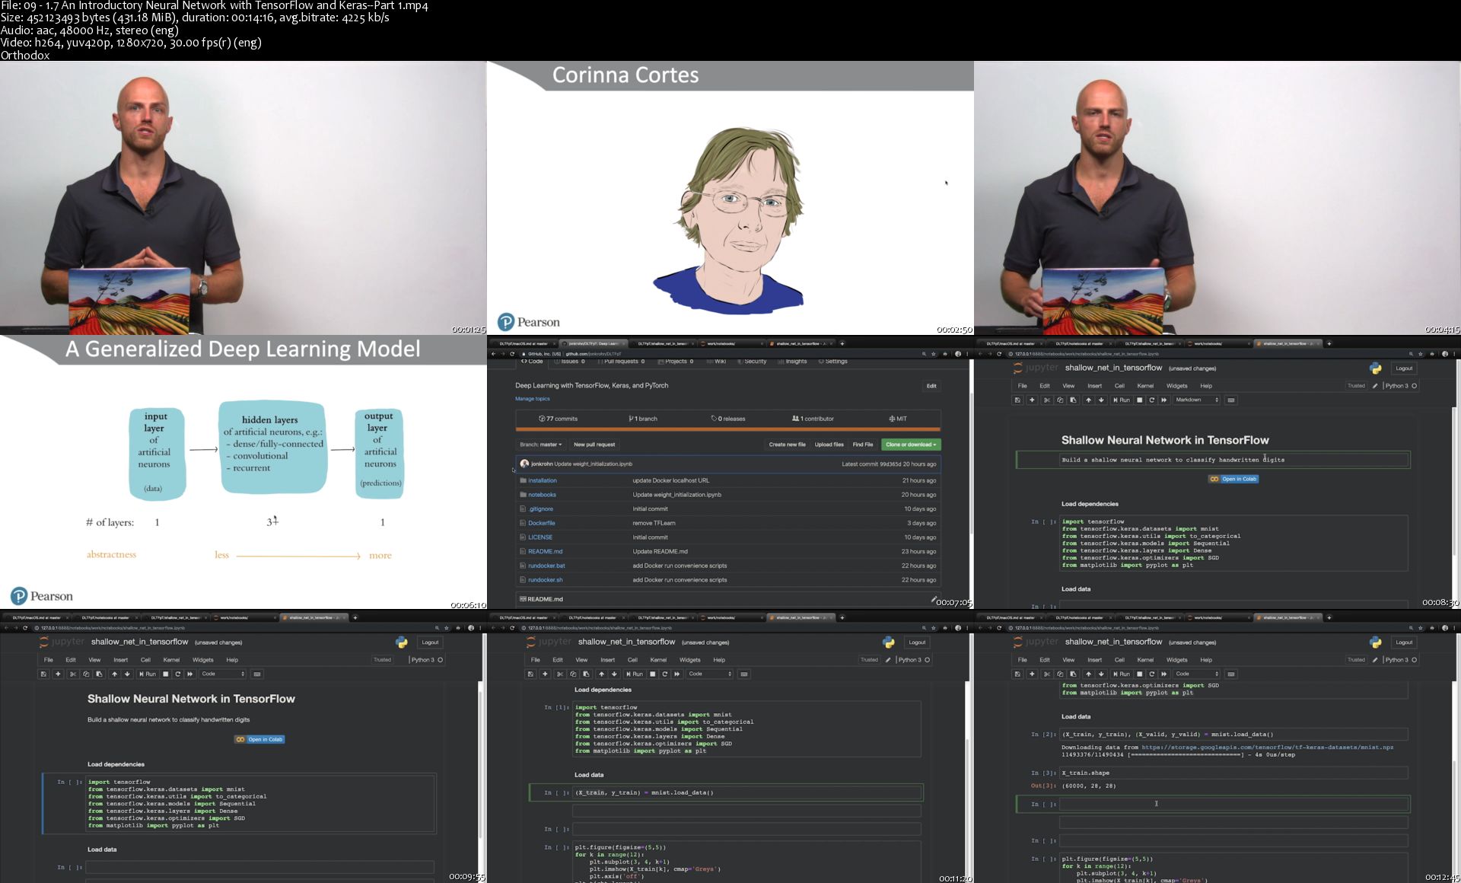1461x883 pixels.
Task: Click jonkrohn avatar in GitHub commit row
Action: [524, 464]
